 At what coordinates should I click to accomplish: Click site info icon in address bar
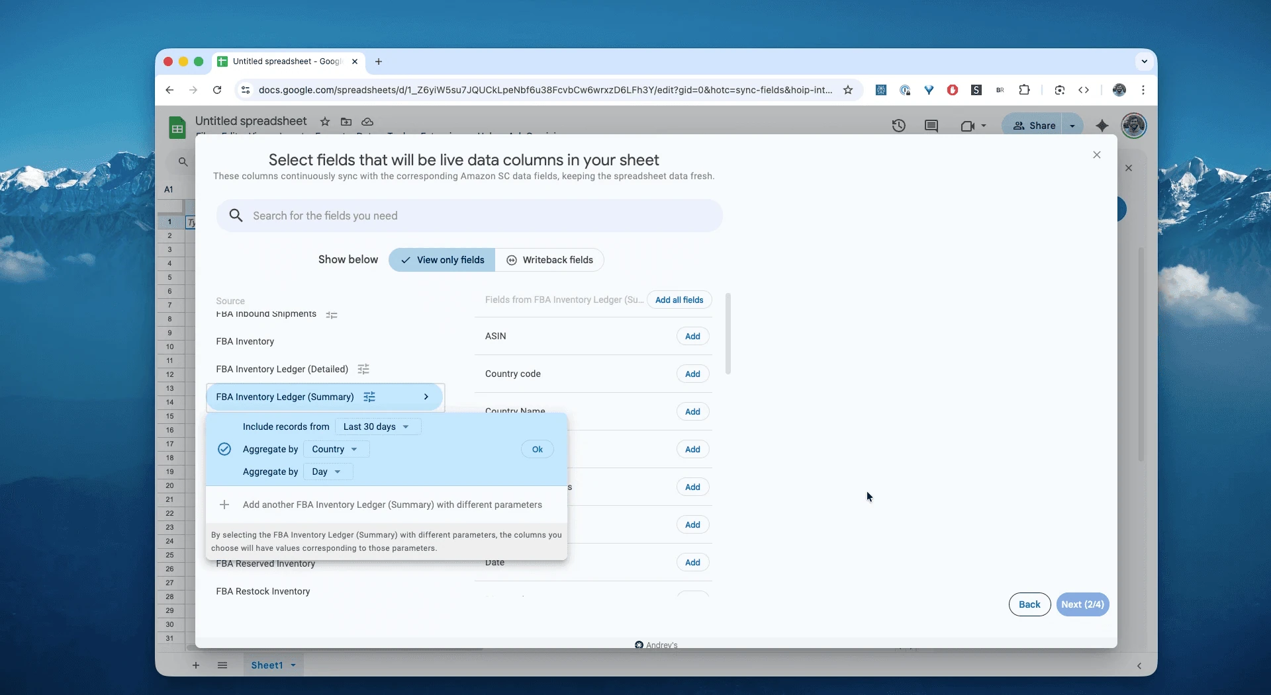tap(246, 90)
